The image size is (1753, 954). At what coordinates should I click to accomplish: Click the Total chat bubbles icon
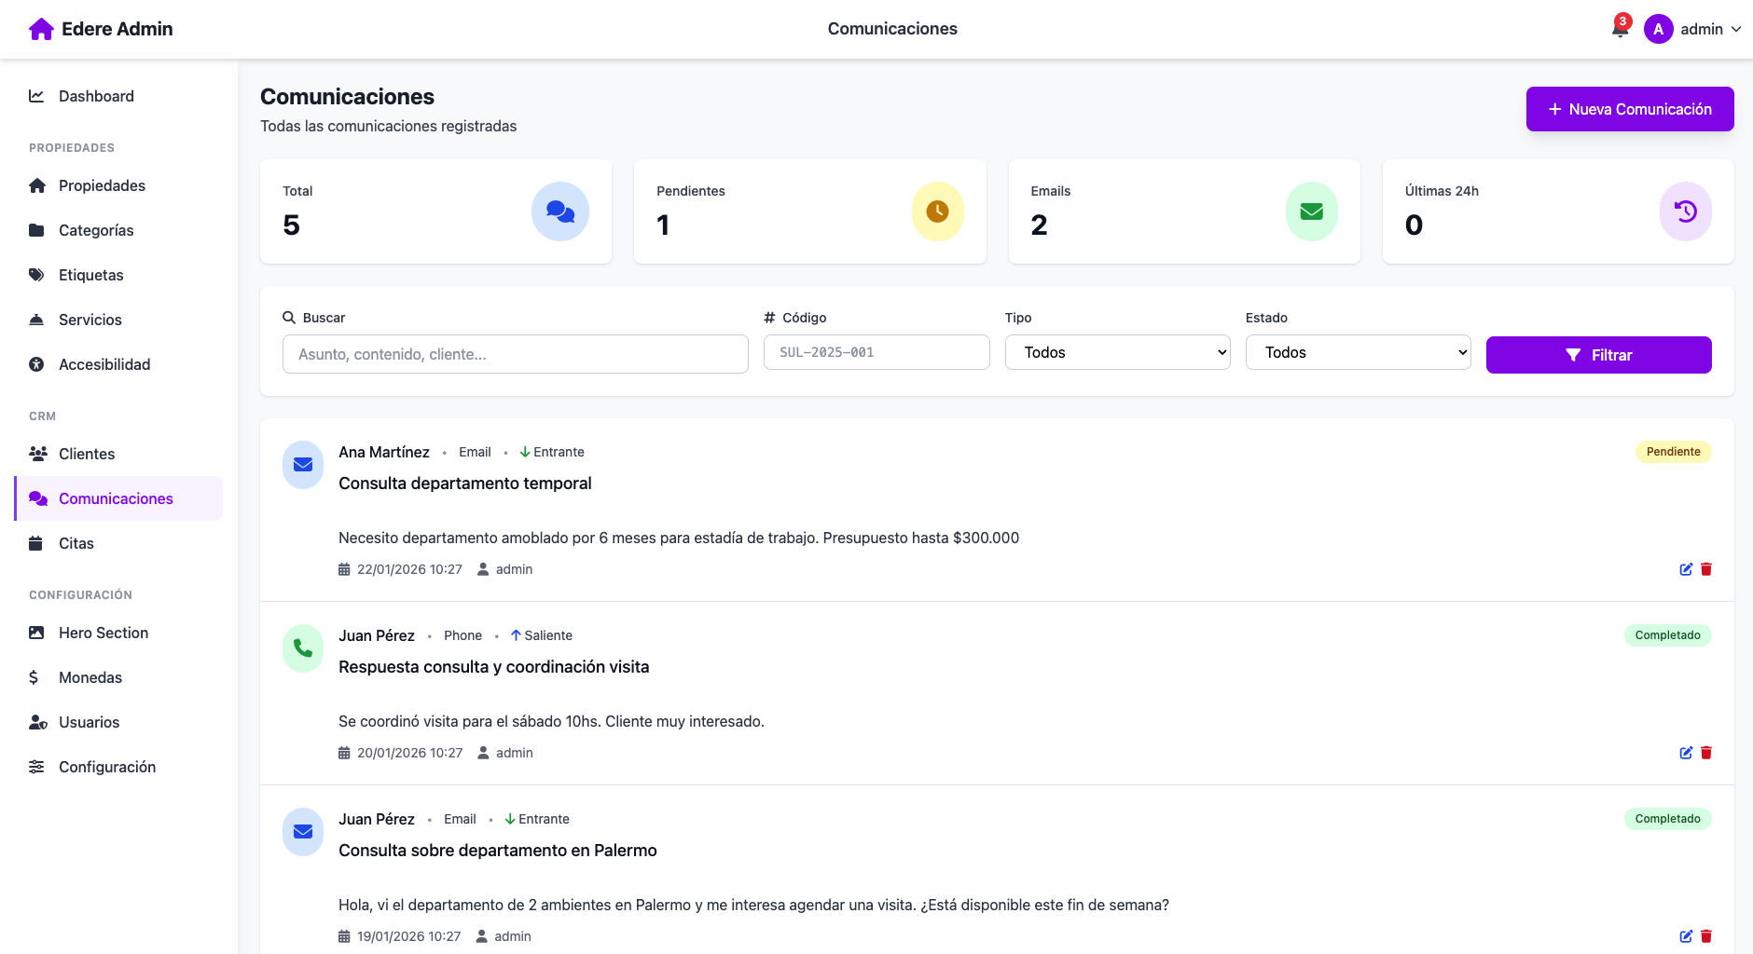tap(559, 211)
